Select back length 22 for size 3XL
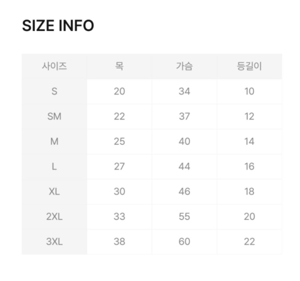The height and width of the screenshot is (281, 300). pos(249,242)
